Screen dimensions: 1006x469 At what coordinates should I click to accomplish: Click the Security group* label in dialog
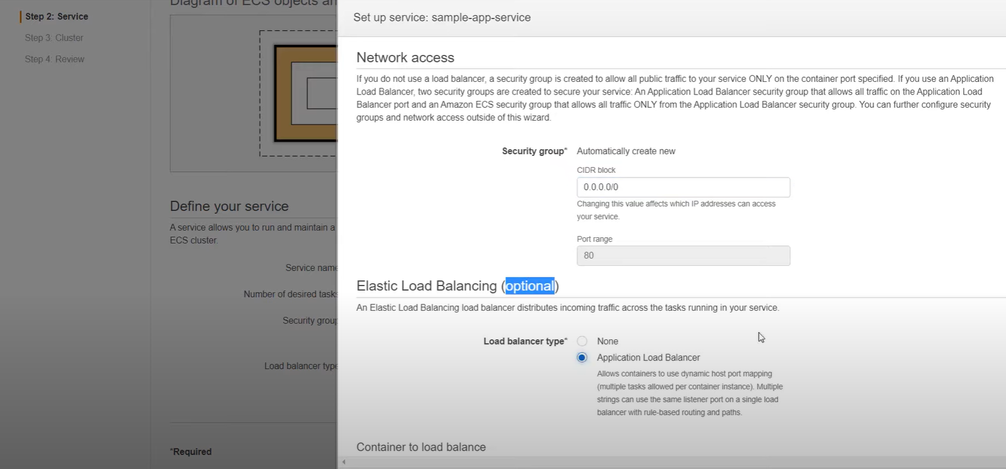pyautogui.click(x=534, y=151)
